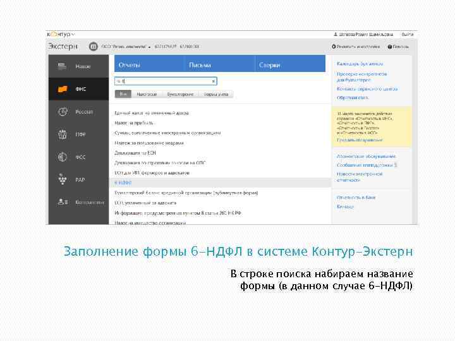Open Суммы, выплаченные иностранным организациям
Image resolution: width=455 pixels, height=341 pixels.
tap(167, 133)
